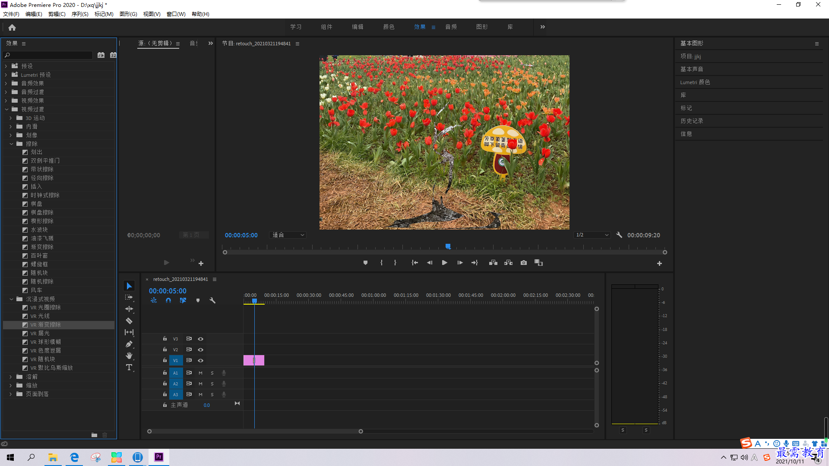Image resolution: width=829 pixels, height=466 pixels.
Task: Open the 适合 zoom level dropdown
Action: pyautogui.click(x=288, y=235)
